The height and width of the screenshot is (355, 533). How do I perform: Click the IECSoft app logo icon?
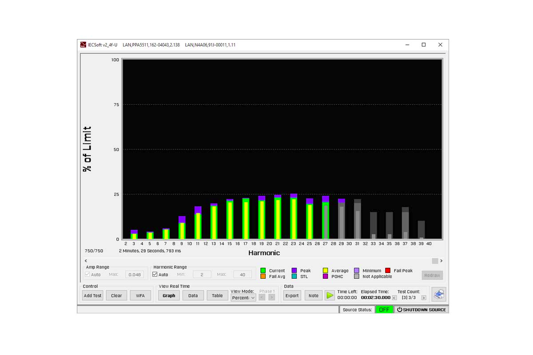(83, 45)
